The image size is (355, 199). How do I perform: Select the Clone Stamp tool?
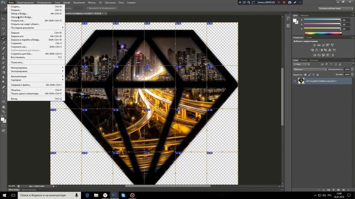3,58
